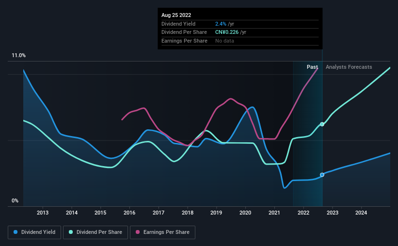Select the 2019 x-axis year label
This screenshot has width=398, height=246.
[216, 213]
